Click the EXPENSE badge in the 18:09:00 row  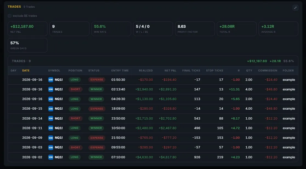[97, 109]
